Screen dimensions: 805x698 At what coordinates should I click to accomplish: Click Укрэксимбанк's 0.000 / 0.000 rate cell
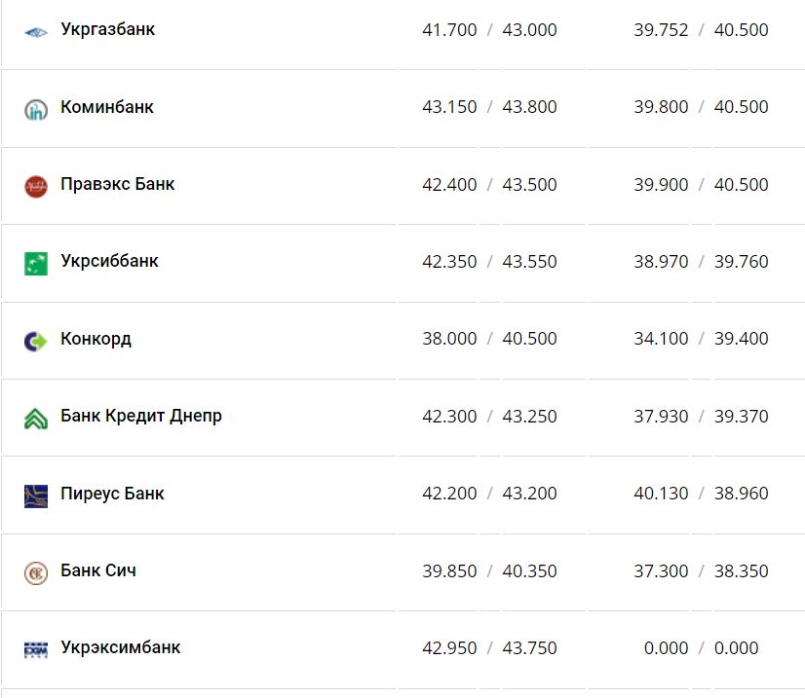coord(701,648)
